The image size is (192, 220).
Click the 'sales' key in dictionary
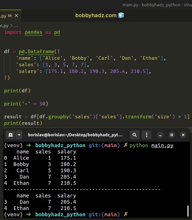pyautogui.click(x=26, y=65)
